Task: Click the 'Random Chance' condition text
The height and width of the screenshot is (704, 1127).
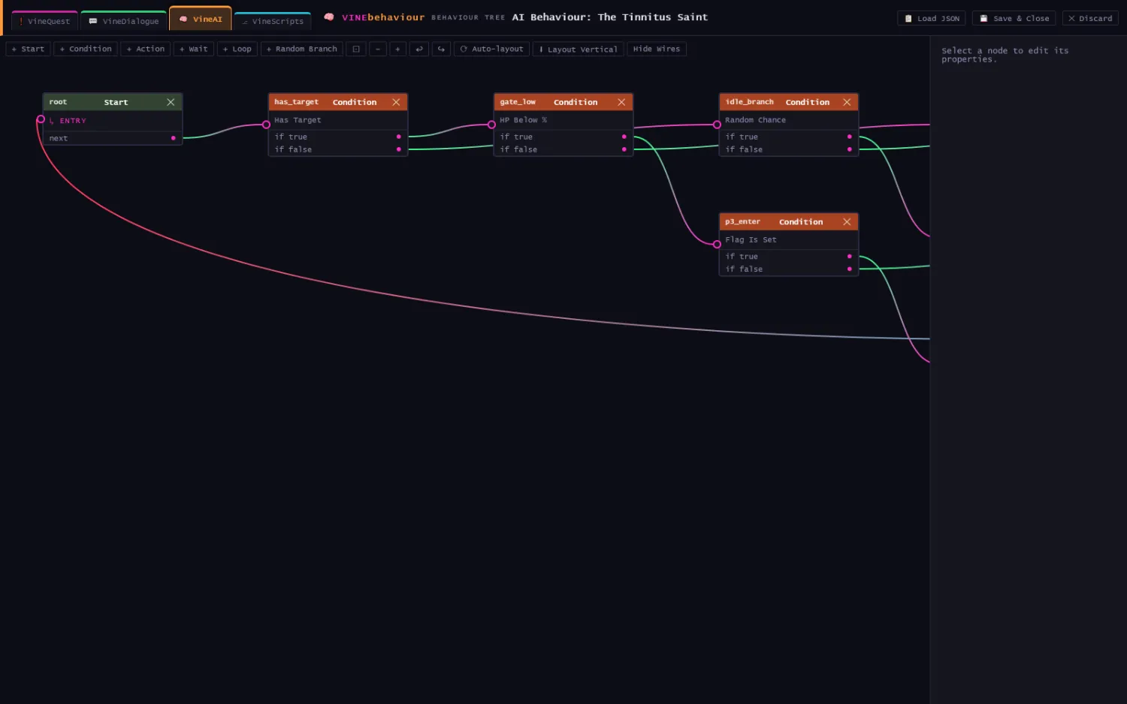Action: tap(755, 120)
